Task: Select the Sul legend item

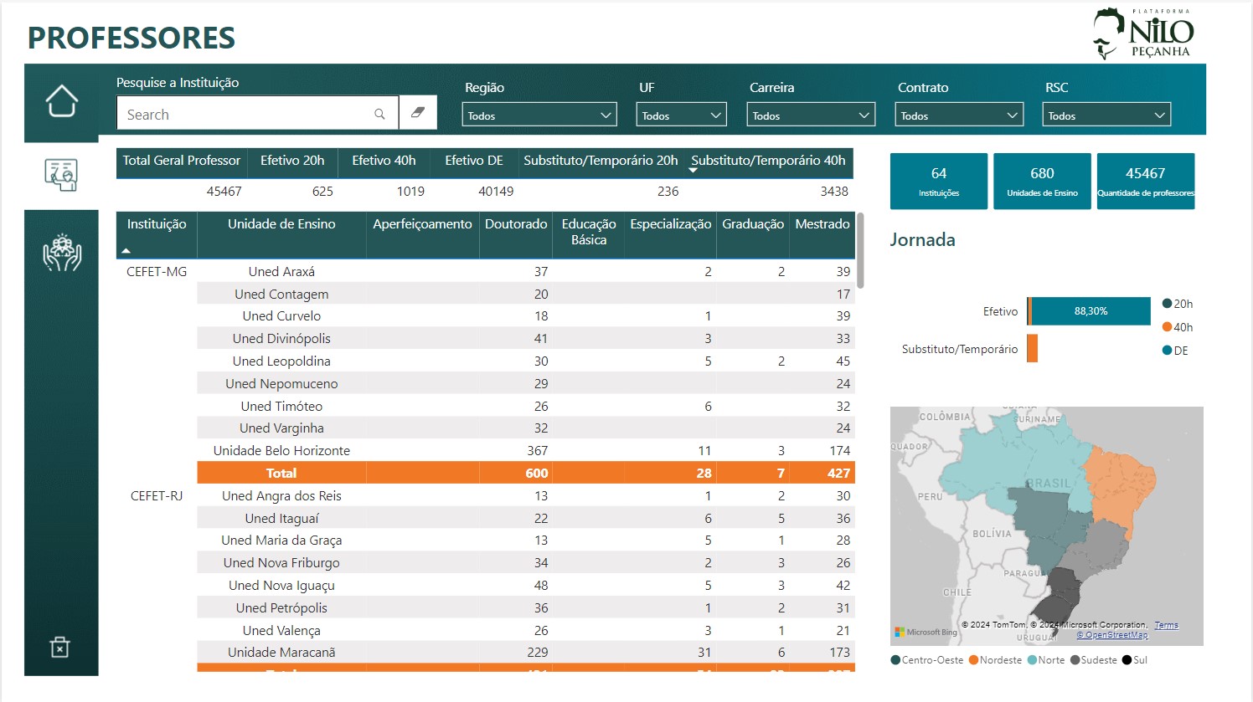Action: pos(1135,660)
